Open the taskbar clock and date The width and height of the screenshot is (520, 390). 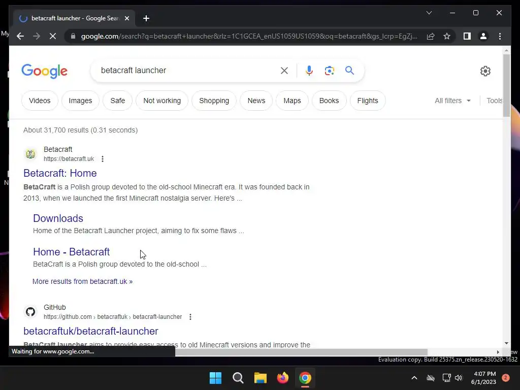pyautogui.click(x=483, y=378)
